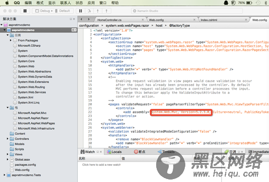Open the Apple menu
This screenshot has height=182, width=269.
(7, 2)
